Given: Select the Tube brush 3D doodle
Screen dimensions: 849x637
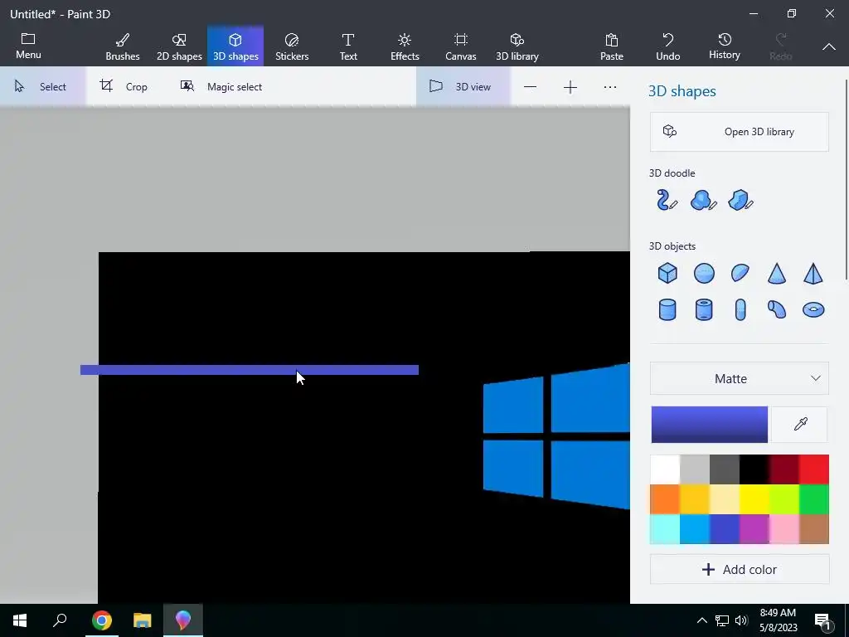Looking at the screenshot, I should pyautogui.click(x=667, y=201).
